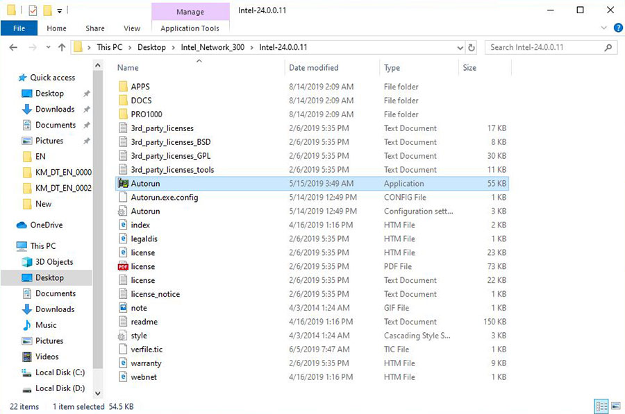625x414 pixels.
Task: Click the APPS folder icon
Action: tap(124, 87)
